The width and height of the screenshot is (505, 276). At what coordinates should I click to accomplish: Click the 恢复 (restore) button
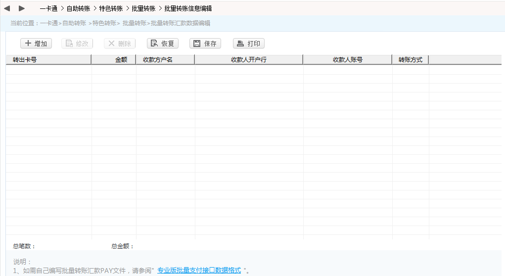point(163,44)
